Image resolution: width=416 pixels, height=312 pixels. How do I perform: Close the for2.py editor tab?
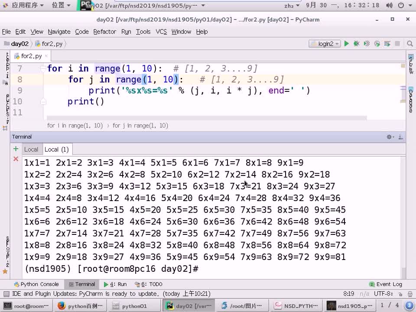(x=46, y=56)
